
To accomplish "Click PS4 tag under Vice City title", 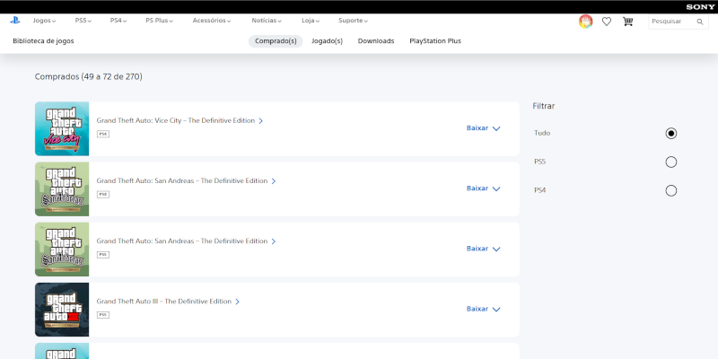I will tap(103, 134).
